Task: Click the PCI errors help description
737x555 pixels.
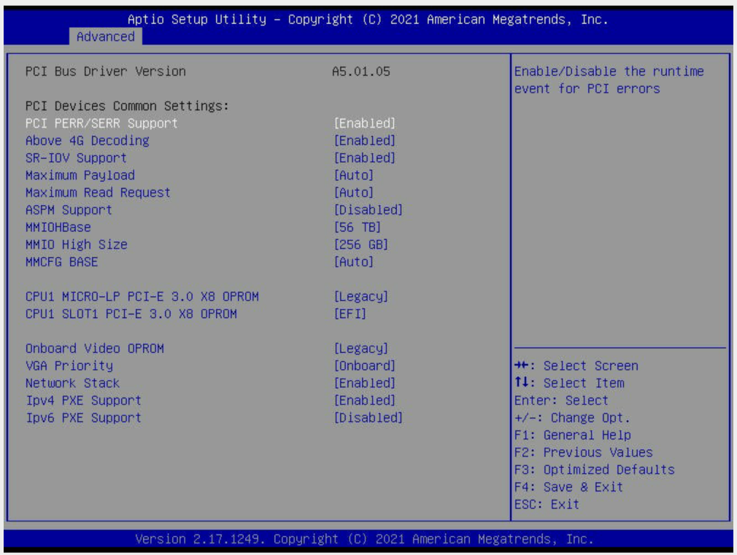Action: [609, 80]
